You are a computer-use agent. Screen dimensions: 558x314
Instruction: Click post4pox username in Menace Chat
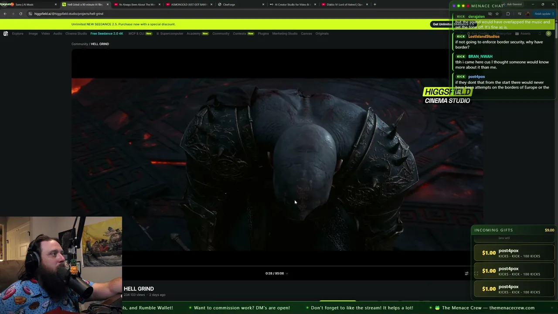(x=476, y=77)
